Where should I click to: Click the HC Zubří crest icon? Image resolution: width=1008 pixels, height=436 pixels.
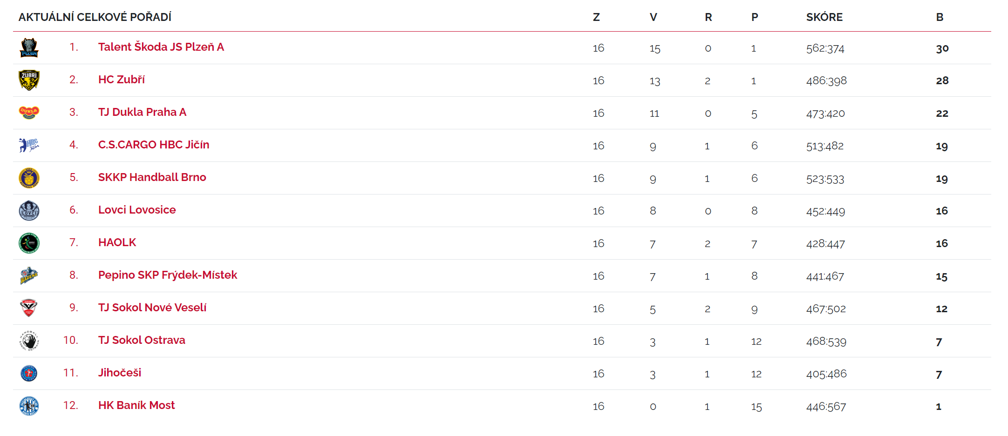click(29, 80)
